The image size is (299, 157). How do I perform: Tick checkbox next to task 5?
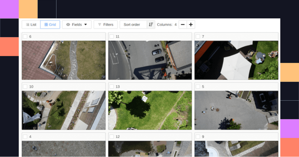[x=198, y=86]
